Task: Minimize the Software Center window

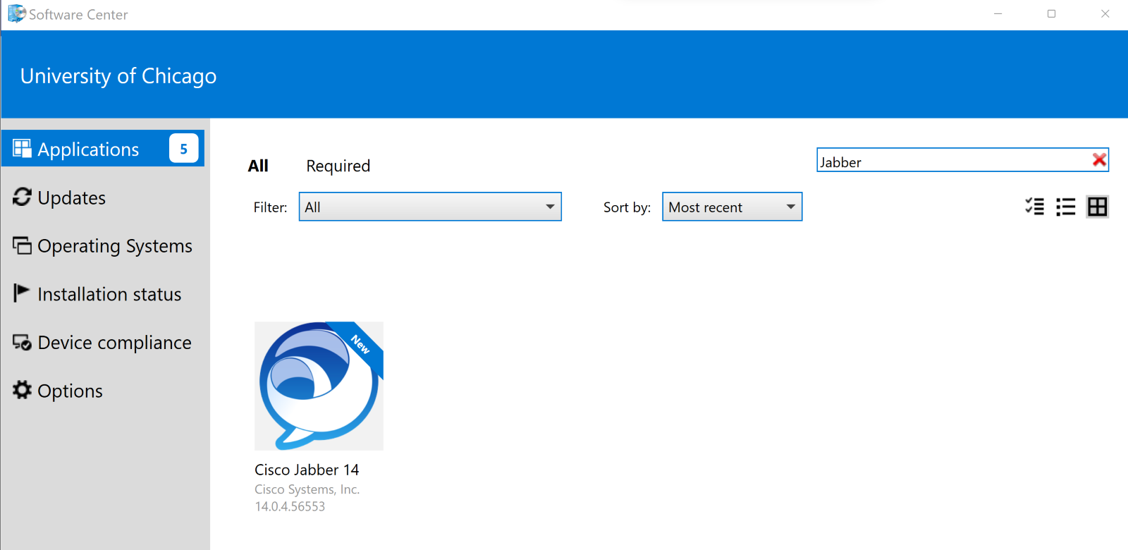Action: click(998, 14)
